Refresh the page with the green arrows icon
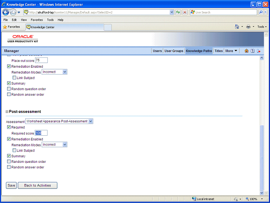Screen dimensions: 270x203 pos(178,12)
